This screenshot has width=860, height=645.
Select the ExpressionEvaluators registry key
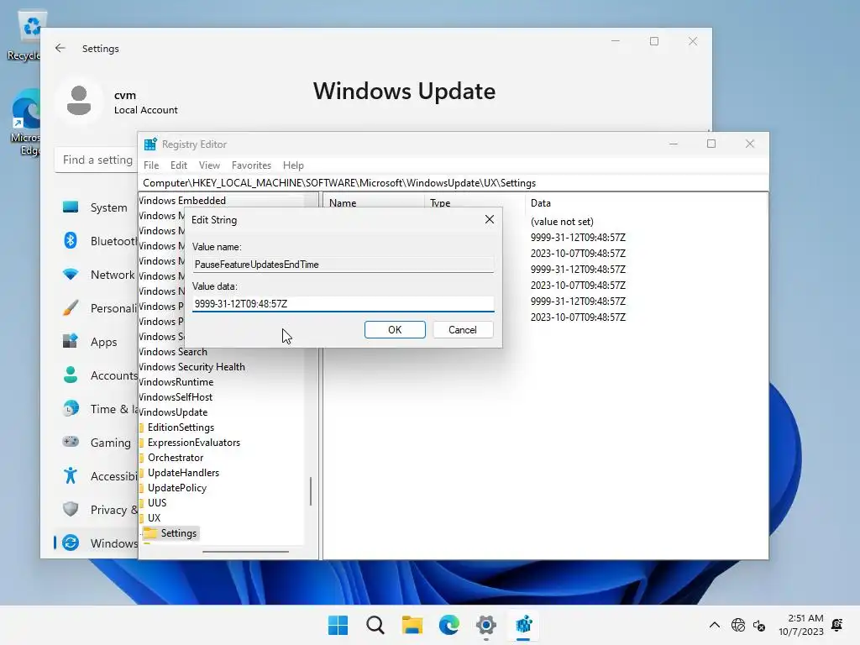click(x=193, y=442)
